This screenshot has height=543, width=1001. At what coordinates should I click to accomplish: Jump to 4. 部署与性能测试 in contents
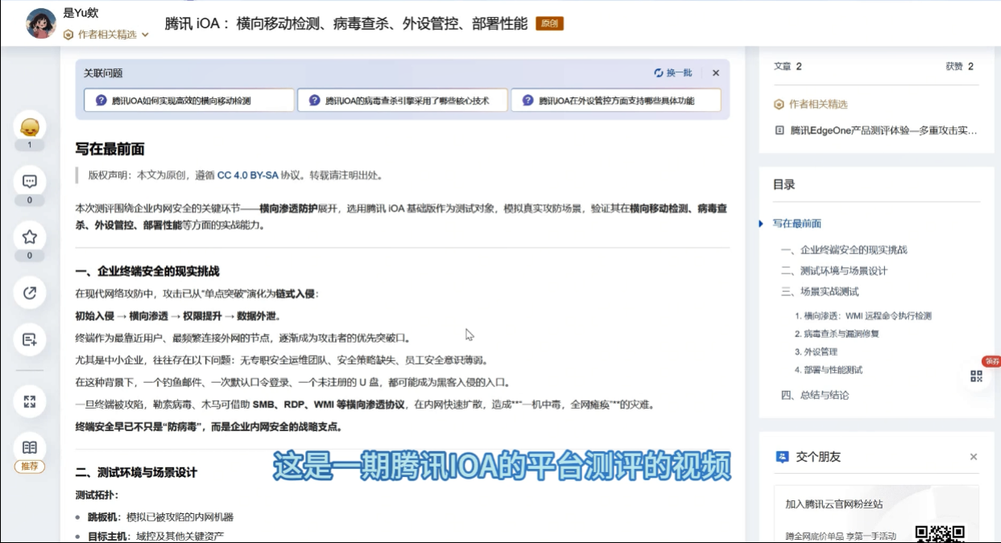pos(828,370)
